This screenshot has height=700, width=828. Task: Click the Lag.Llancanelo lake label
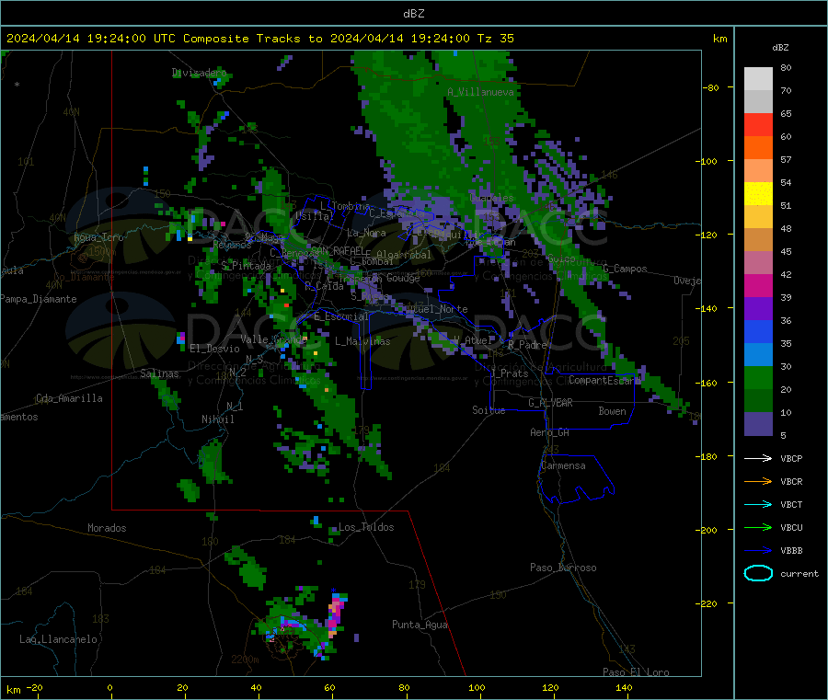pyautogui.click(x=58, y=640)
